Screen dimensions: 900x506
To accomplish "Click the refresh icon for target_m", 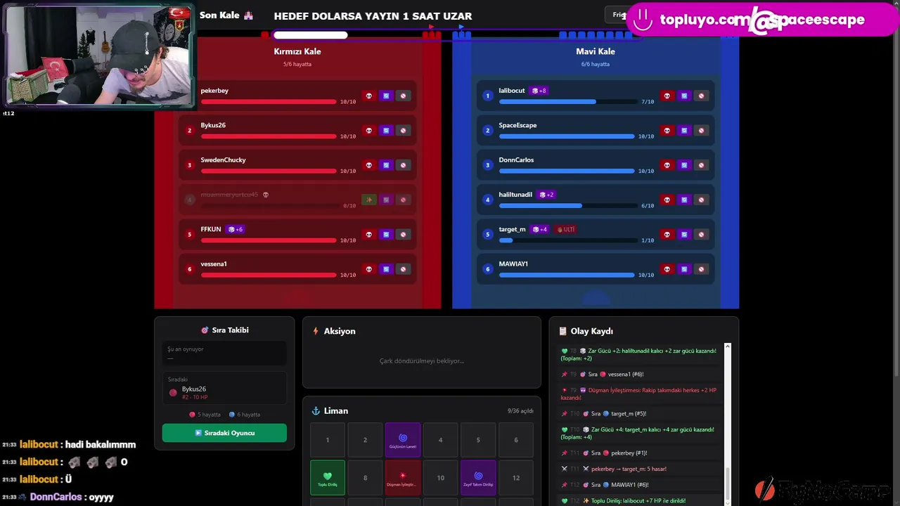I will click(684, 234).
